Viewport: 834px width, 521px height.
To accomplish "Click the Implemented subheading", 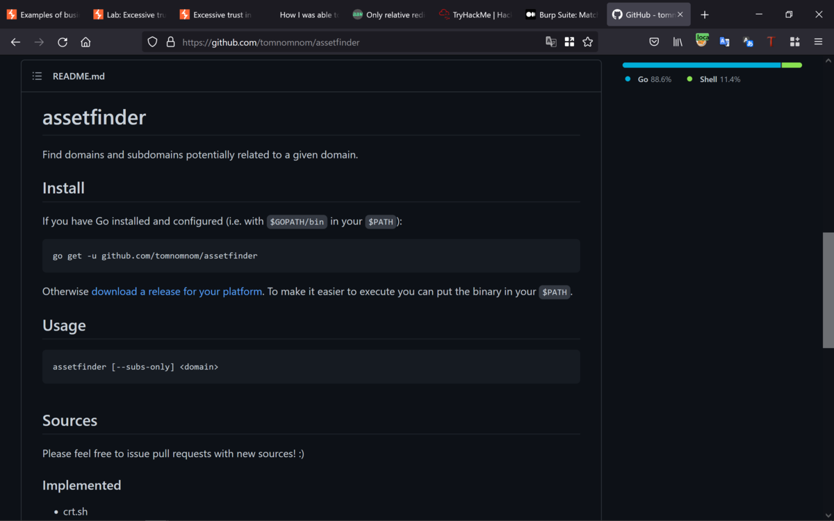I will pyautogui.click(x=82, y=485).
